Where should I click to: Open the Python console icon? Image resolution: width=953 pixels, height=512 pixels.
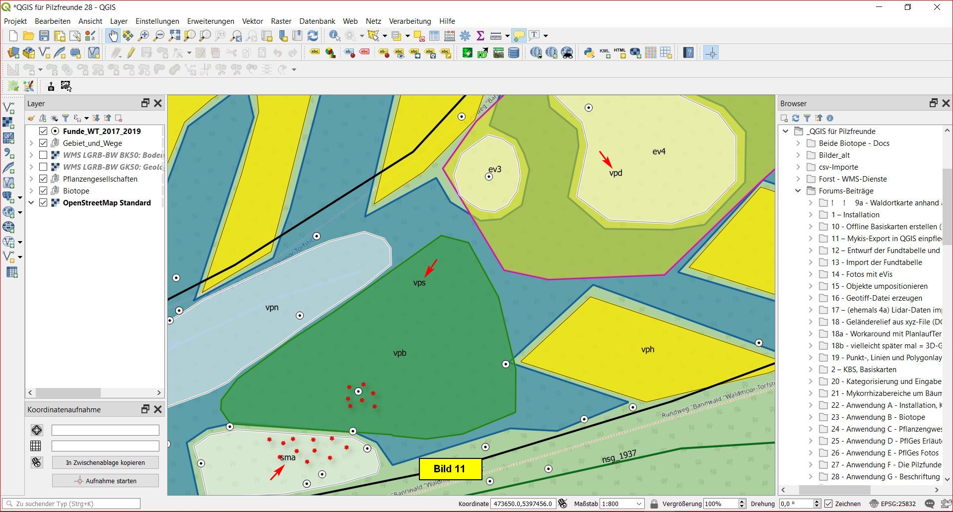pyautogui.click(x=589, y=53)
